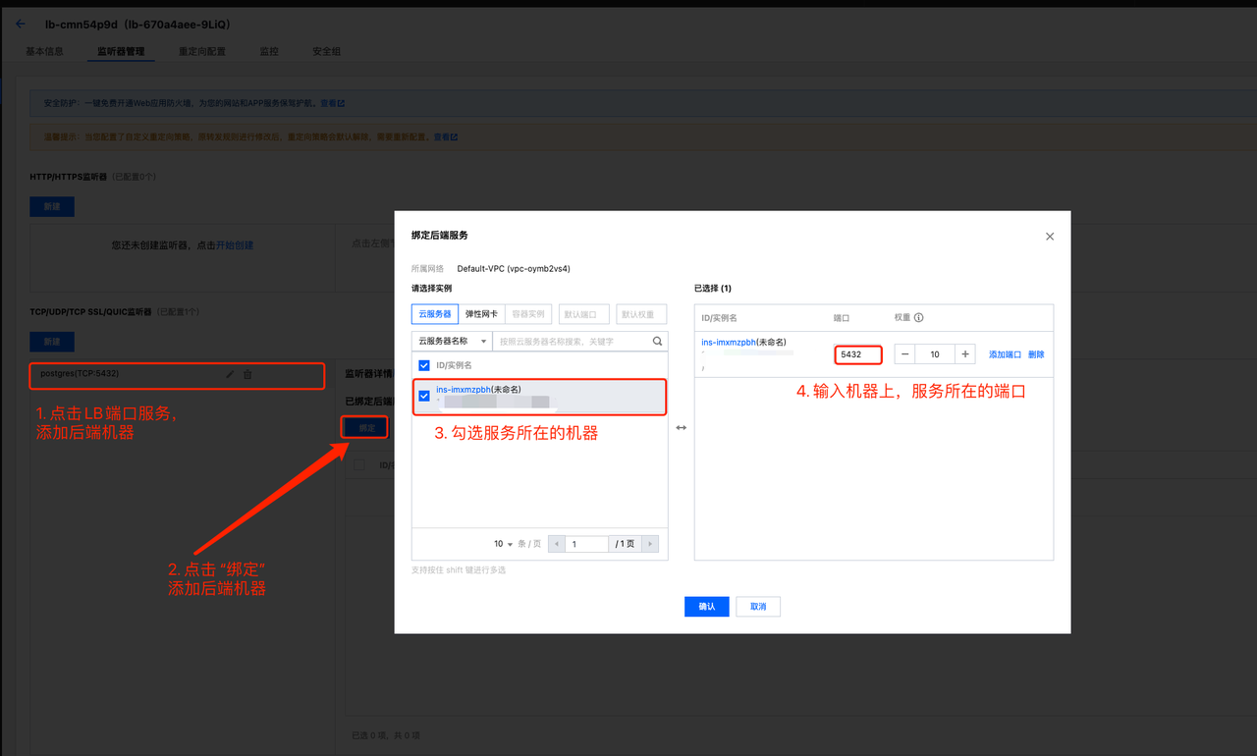Image resolution: width=1257 pixels, height=756 pixels.
Task: Click the 默认权重 input field
Action: point(642,314)
